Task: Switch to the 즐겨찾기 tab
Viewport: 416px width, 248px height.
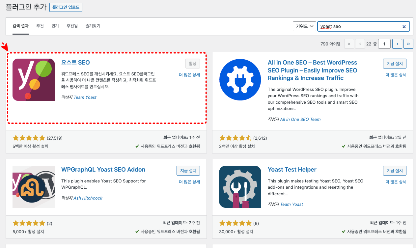Action: coord(93,26)
